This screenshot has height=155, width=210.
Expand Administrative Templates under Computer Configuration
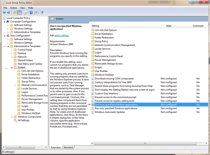click(x=8, y=32)
